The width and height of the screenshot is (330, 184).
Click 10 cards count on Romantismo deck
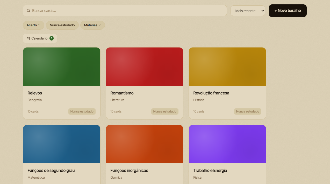point(116,111)
